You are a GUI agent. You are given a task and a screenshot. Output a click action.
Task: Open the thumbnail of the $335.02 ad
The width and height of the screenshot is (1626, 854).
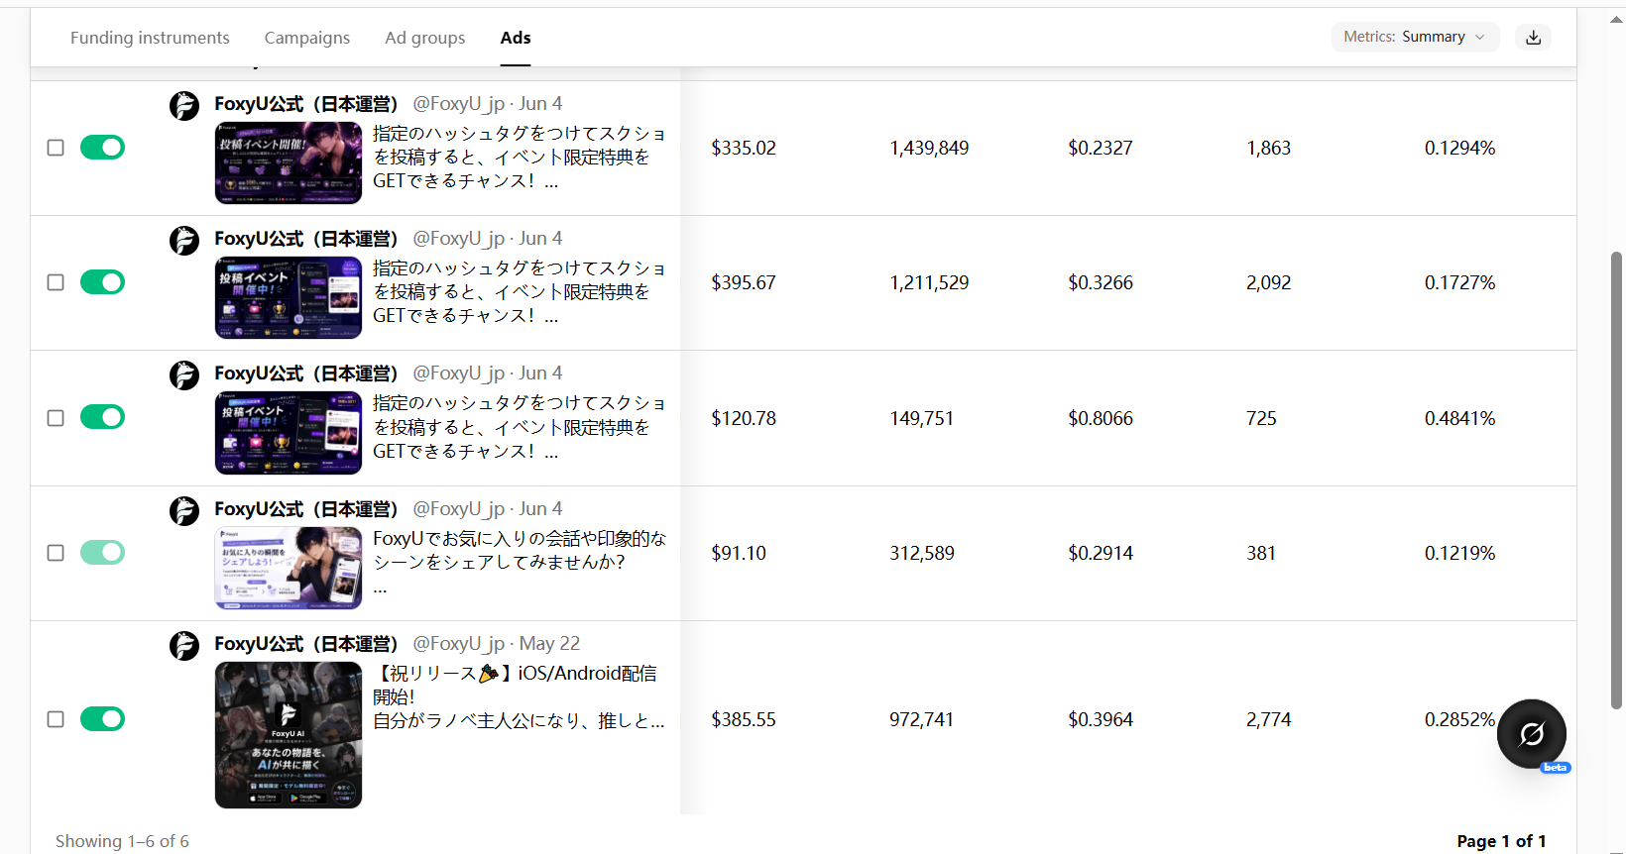pos(289,162)
